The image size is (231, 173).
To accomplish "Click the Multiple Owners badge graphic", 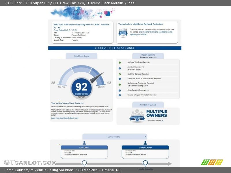I will (x=137, y=116).
